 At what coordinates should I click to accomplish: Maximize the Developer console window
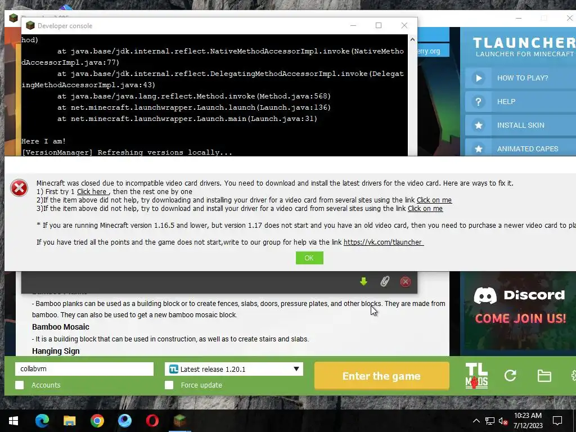[379, 25]
